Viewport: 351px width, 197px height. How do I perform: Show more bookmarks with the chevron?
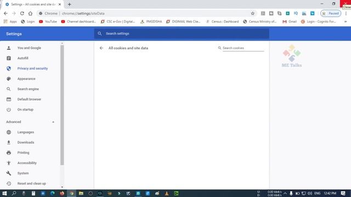(346, 21)
